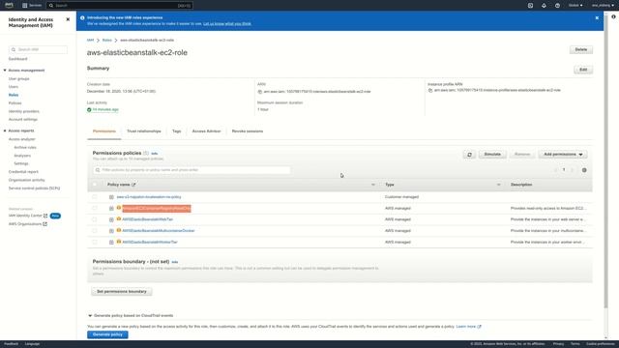Click into the policy filter search field
The height and width of the screenshot is (348, 619).
[x=192, y=170]
